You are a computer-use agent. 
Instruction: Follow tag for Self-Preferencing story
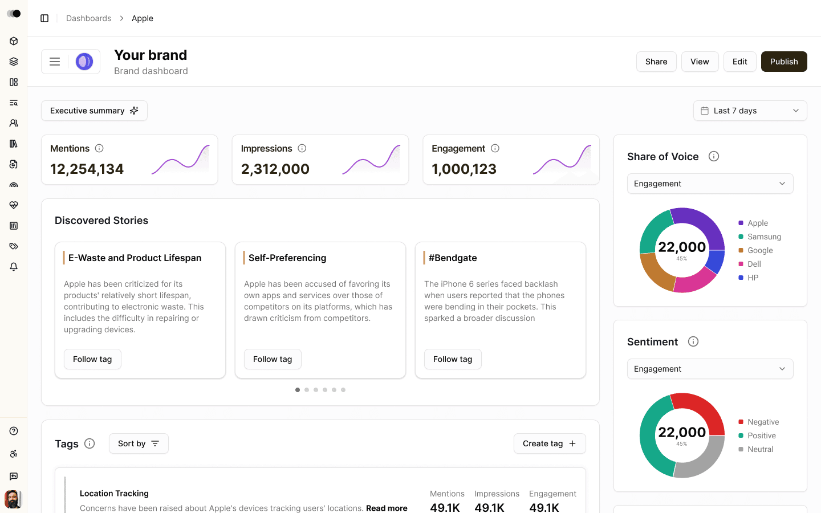pos(273,359)
